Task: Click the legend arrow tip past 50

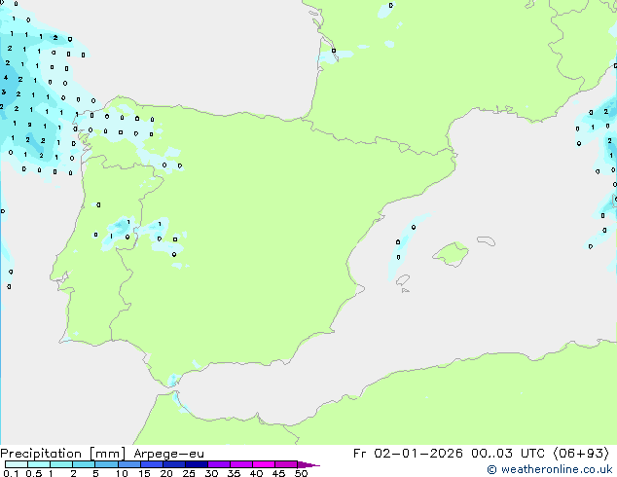Action: pos(314,465)
